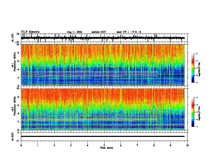
Task: Click time axis tick label "7"
Action: click(137, 145)
